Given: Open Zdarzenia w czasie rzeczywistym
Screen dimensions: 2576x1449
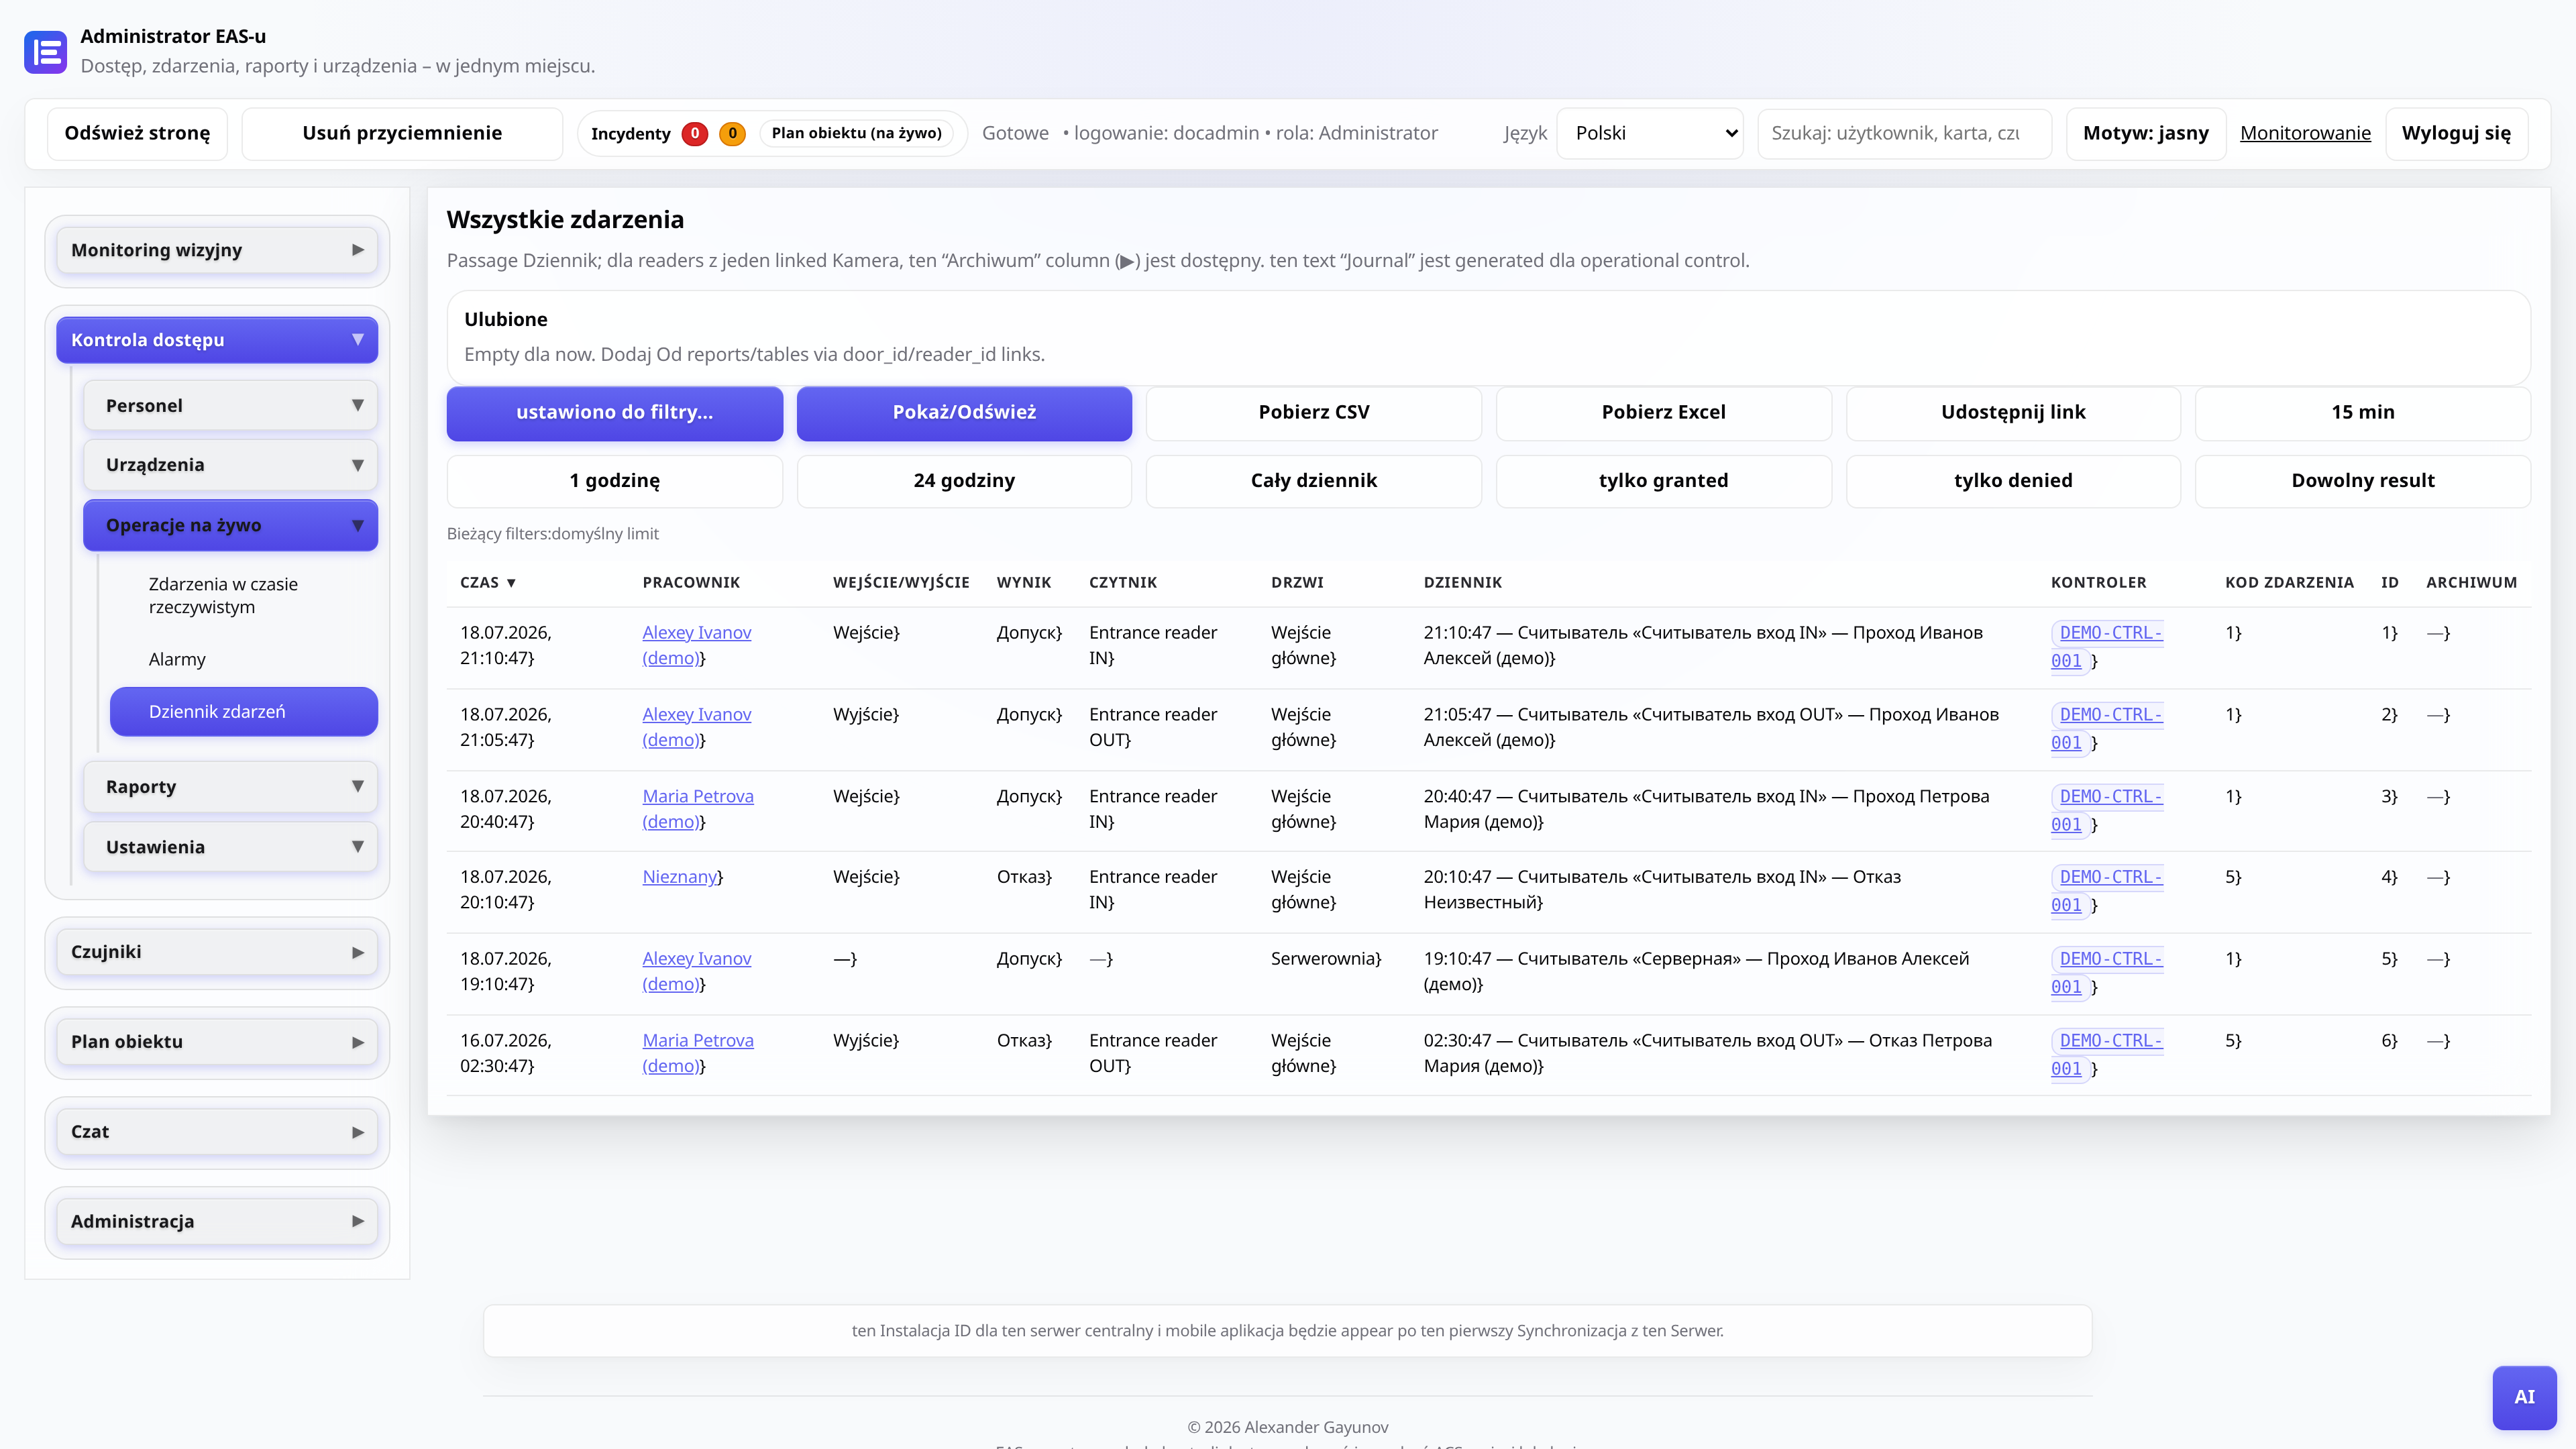Looking at the screenshot, I should pos(223,595).
